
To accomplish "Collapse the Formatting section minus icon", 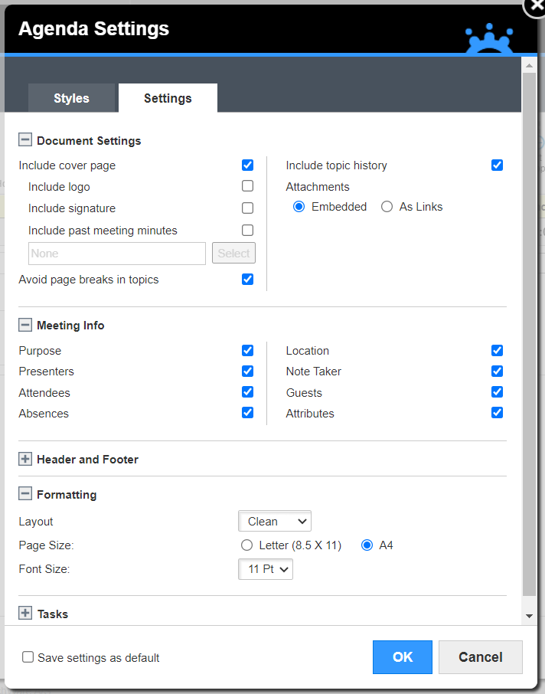I will pyautogui.click(x=25, y=493).
